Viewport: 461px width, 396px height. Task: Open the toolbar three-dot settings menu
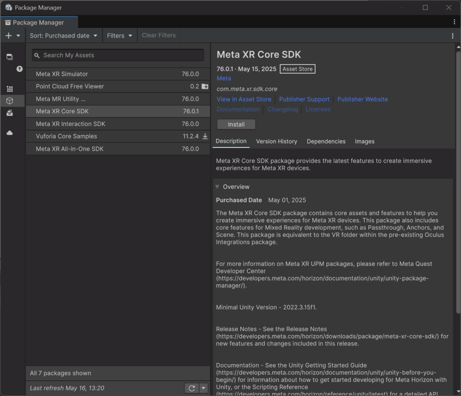pyautogui.click(x=452, y=36)
